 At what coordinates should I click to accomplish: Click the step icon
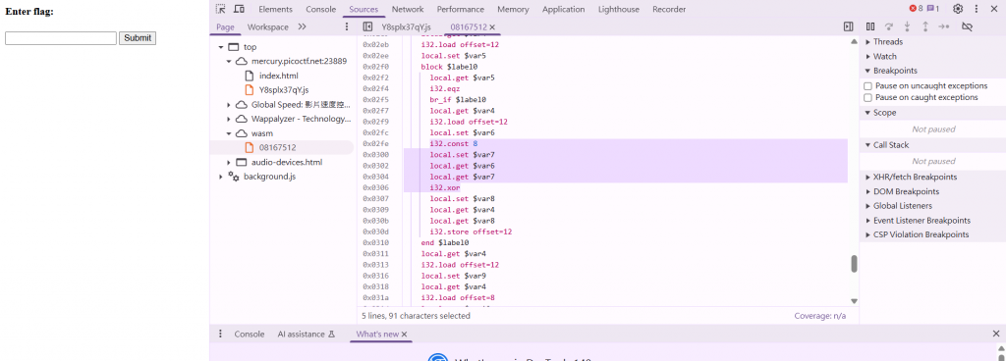pyautogui.click(x=944, y=26)
